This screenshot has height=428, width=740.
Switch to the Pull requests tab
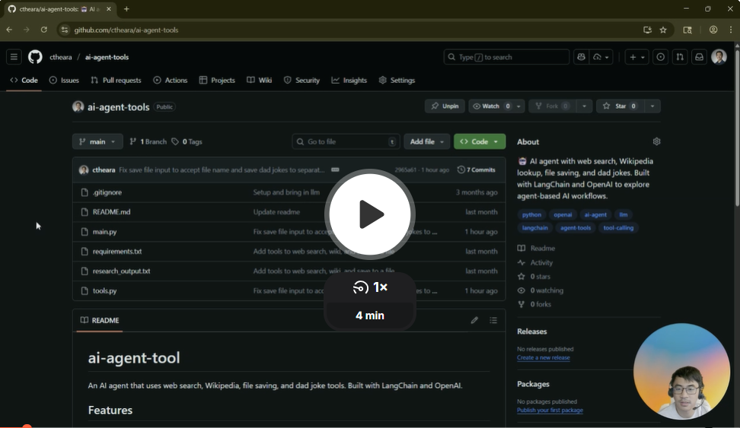pos(116,80)
